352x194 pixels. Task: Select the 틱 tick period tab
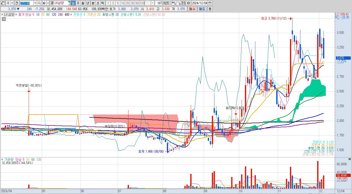click(102, 3)
